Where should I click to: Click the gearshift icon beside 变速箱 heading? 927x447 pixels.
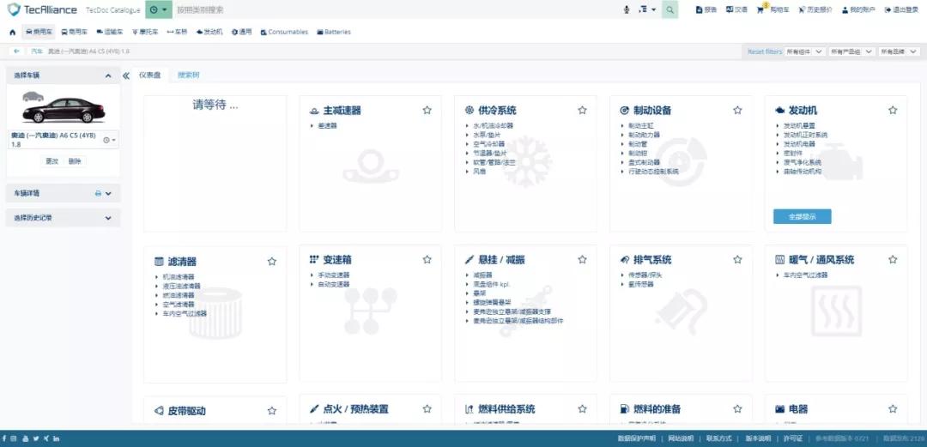(314, 260)
